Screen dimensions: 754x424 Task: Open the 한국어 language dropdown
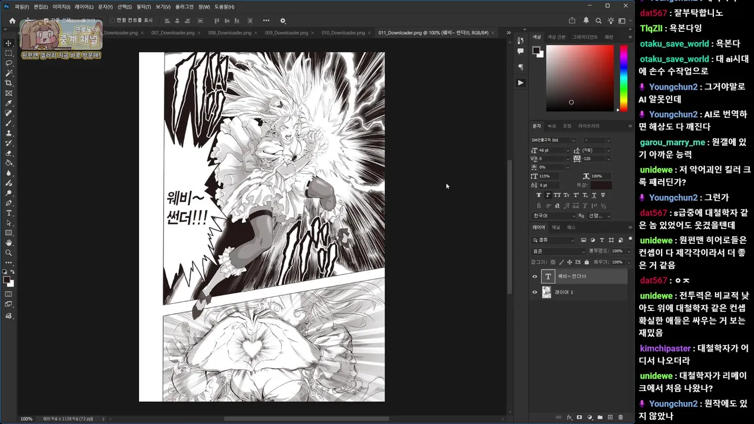[x=553, y=216]
